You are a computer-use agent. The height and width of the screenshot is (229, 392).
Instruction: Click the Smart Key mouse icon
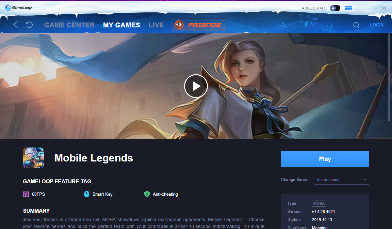pyautogui.click(x=87, y=194)
